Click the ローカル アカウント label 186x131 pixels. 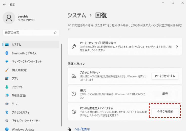[x=27, y=20]
